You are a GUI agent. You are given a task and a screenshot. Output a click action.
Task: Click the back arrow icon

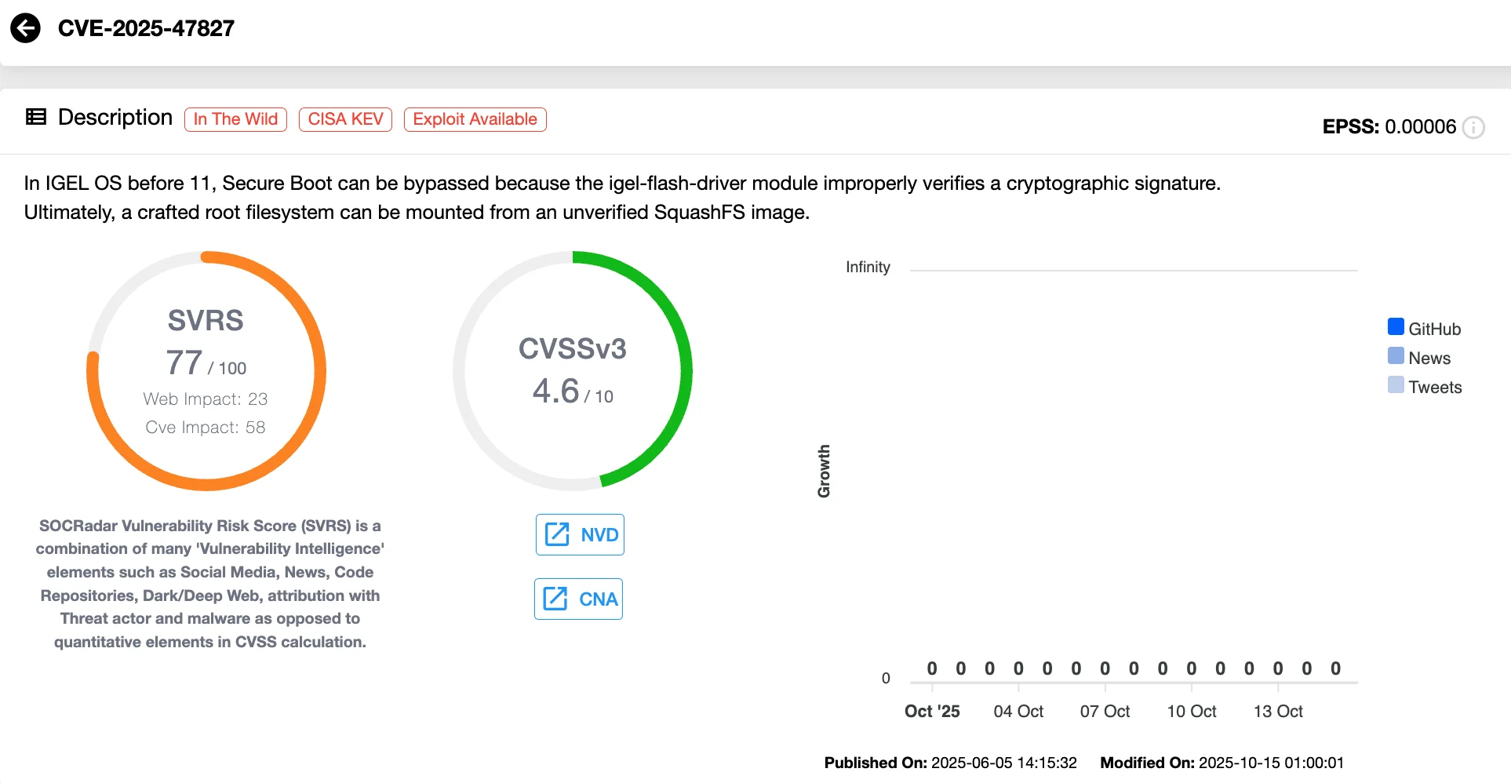tap(26, 28)
